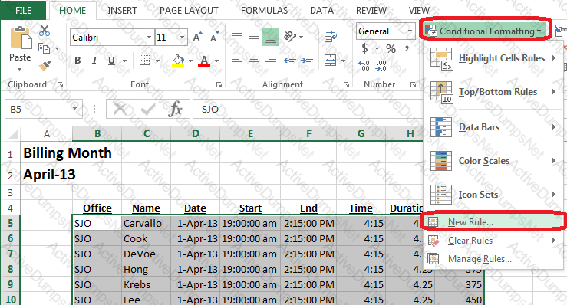Increase font size with the larger A

point(197,37)
